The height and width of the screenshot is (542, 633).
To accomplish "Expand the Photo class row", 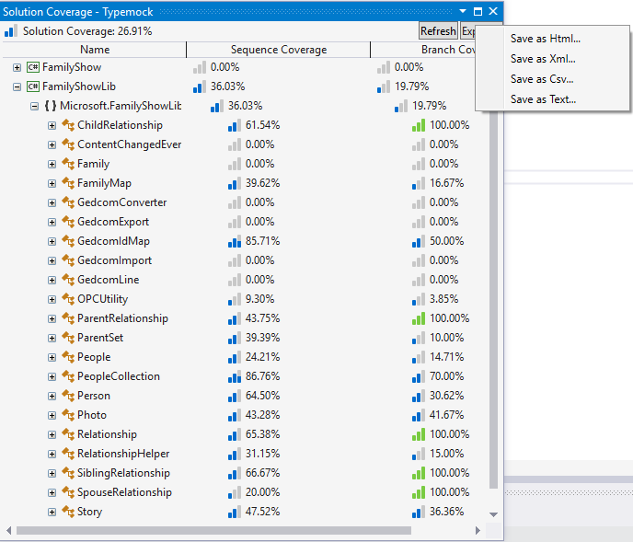I will pos(52,416).
